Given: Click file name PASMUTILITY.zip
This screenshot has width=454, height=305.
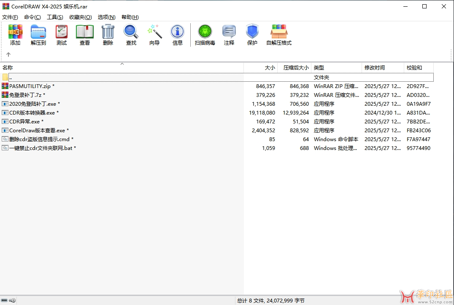Looking at the screenshot, I should point(30,86).
